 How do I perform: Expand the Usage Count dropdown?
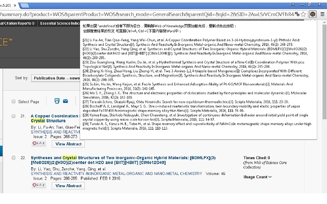coord(258,177)
